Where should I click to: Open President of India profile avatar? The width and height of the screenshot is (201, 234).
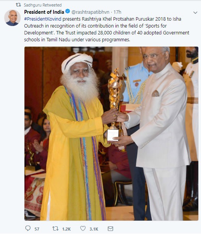(12, 18)
